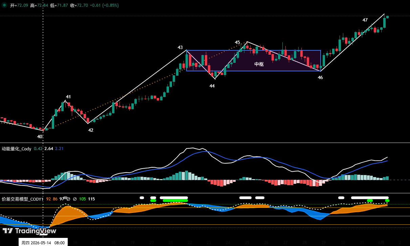The width and height of the screenshot is (410, 246).
Task: Click the blue 2.21 value in 动能量化 legend
Action: pyautogui.click(x=59, y=149)
